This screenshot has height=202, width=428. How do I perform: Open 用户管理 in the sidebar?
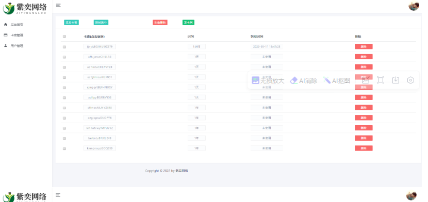(17, 46)
